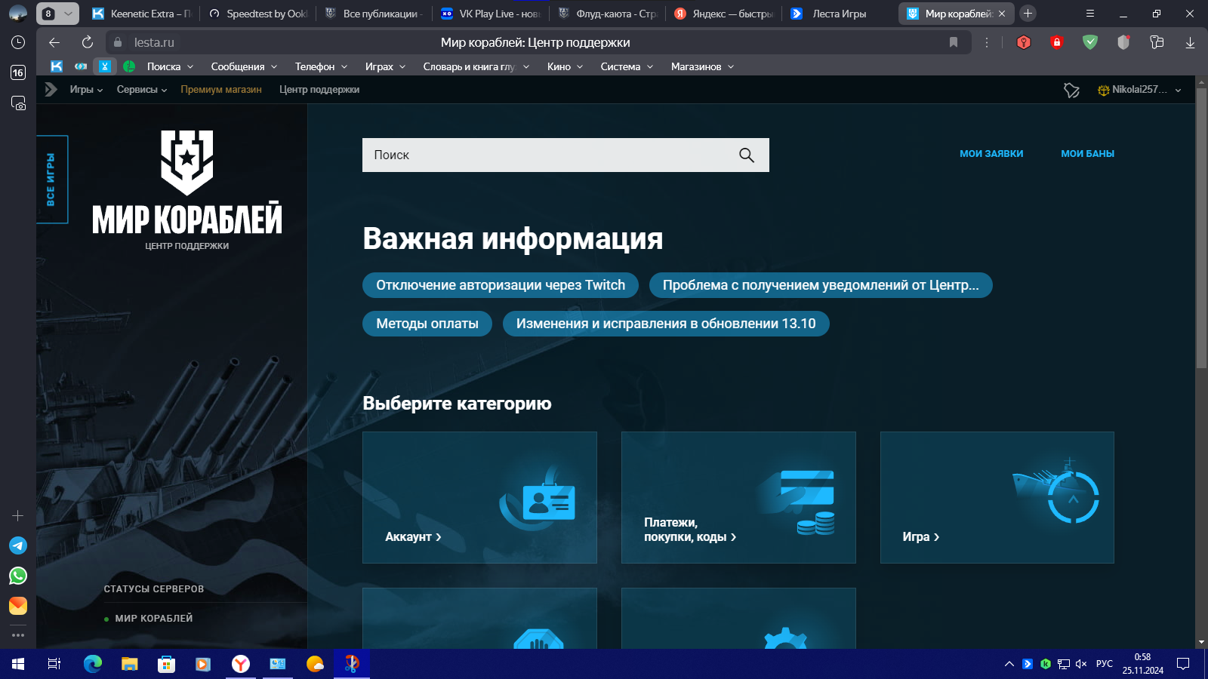The height and width of the screenshot is (679, 1208).
Task: Click the Мир кораблей shield logo
Action: (x=187, y=162)
